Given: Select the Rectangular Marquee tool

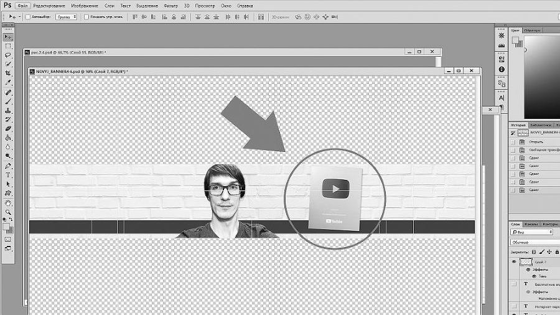Looking at the screenshot, I should pos(8,47).
